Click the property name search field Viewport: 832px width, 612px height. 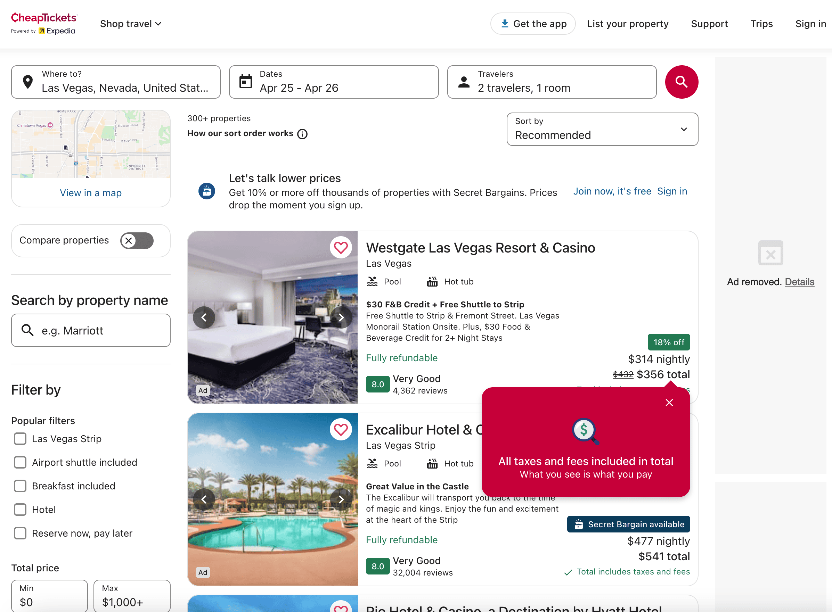coord(91,330)
